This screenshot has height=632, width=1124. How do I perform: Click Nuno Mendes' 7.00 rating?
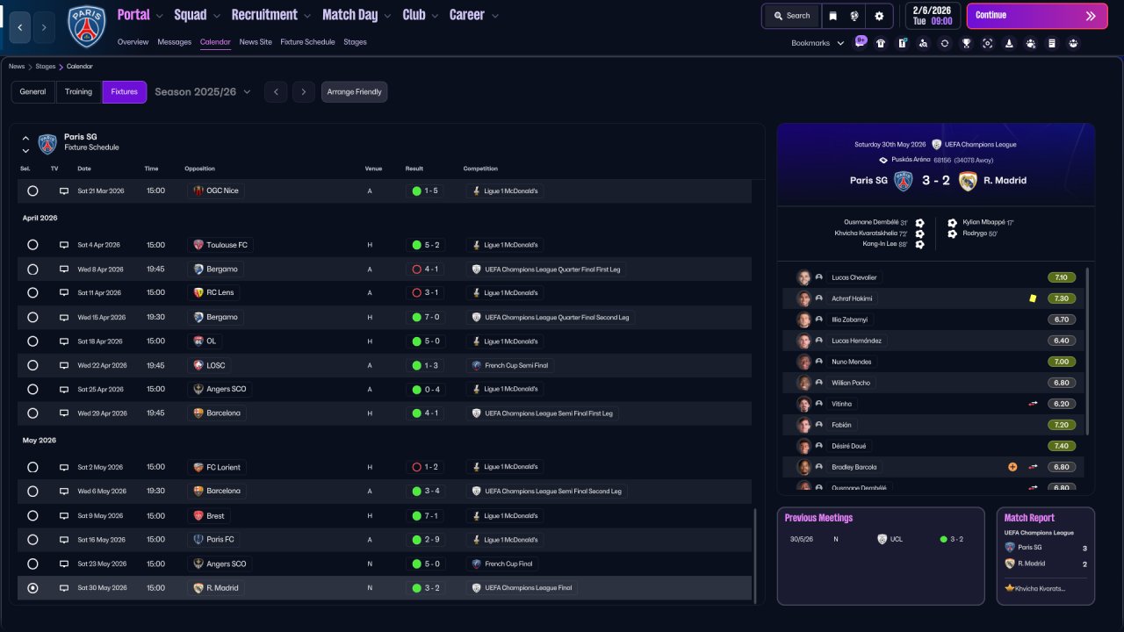(x=1061, y=362)
